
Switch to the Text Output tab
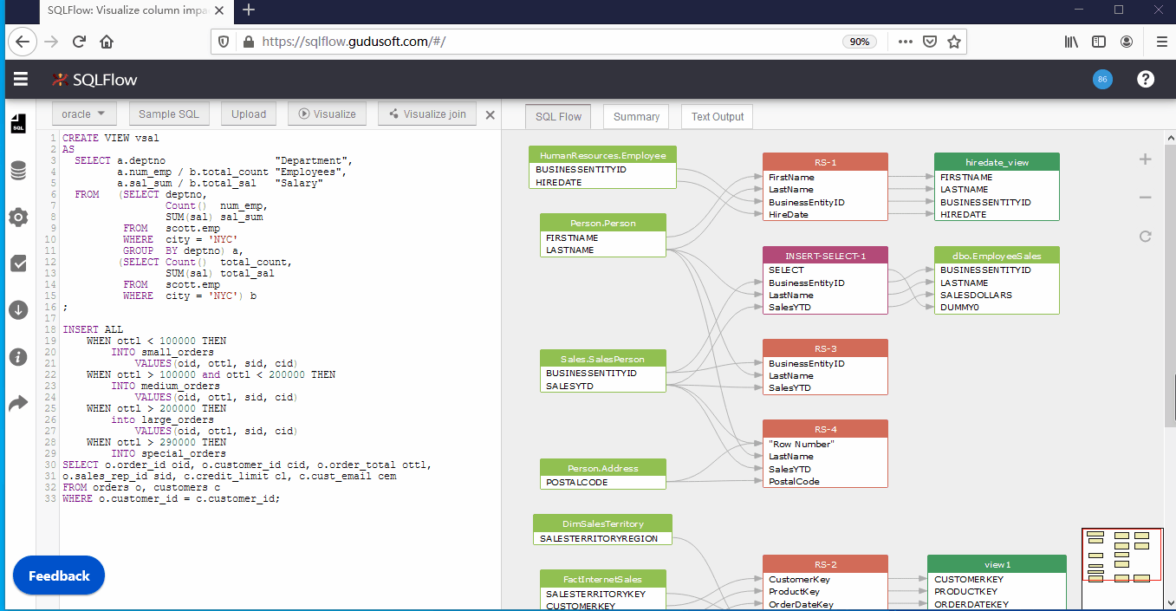[716, 116]
